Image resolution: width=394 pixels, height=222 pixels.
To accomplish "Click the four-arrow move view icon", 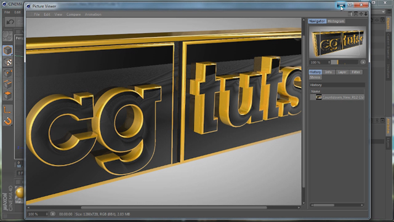I will (x=361, y=14).
